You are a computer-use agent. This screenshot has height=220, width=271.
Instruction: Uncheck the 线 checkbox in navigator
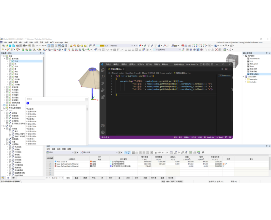click(x=10, y=63)
